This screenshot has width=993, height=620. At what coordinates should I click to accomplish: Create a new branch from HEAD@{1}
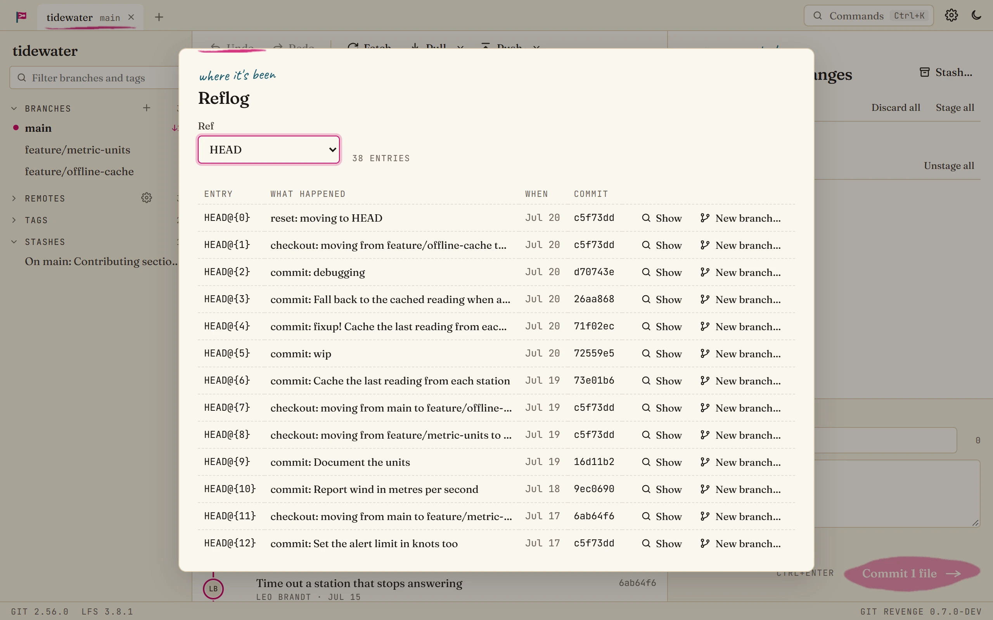tap(740, 245)
